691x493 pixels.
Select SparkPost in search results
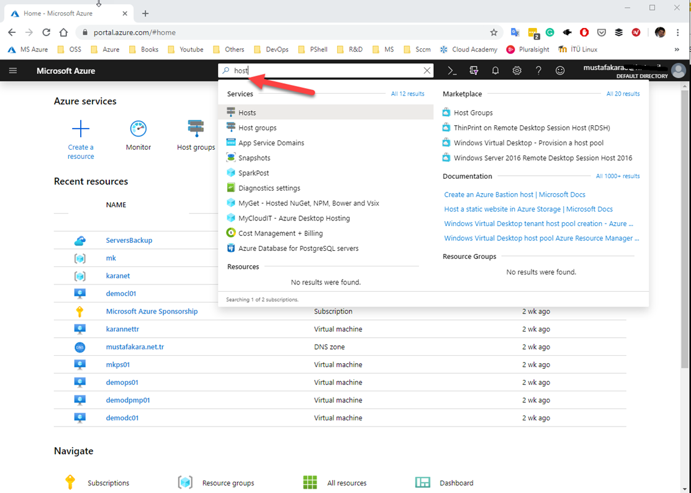[326, 173]
